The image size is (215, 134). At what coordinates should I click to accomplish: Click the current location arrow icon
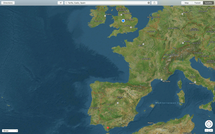tap(61, 3)
